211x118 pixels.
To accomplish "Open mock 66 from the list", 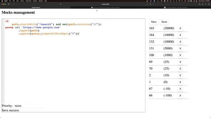I will pyautogui.click(x=151, y=95).
